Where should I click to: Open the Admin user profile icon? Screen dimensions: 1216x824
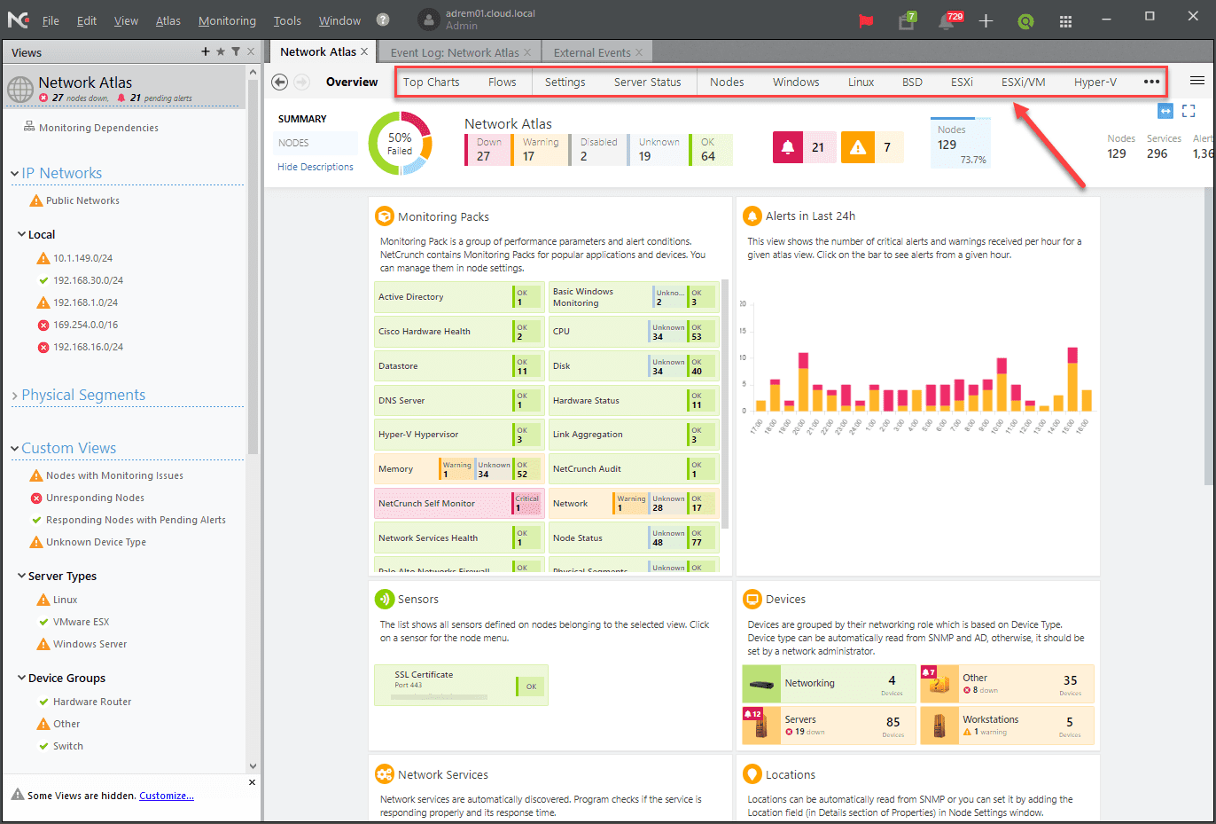(x=429, y=20)
